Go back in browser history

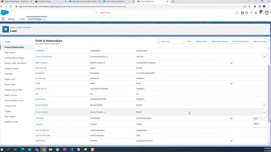[x=2, y=6]
